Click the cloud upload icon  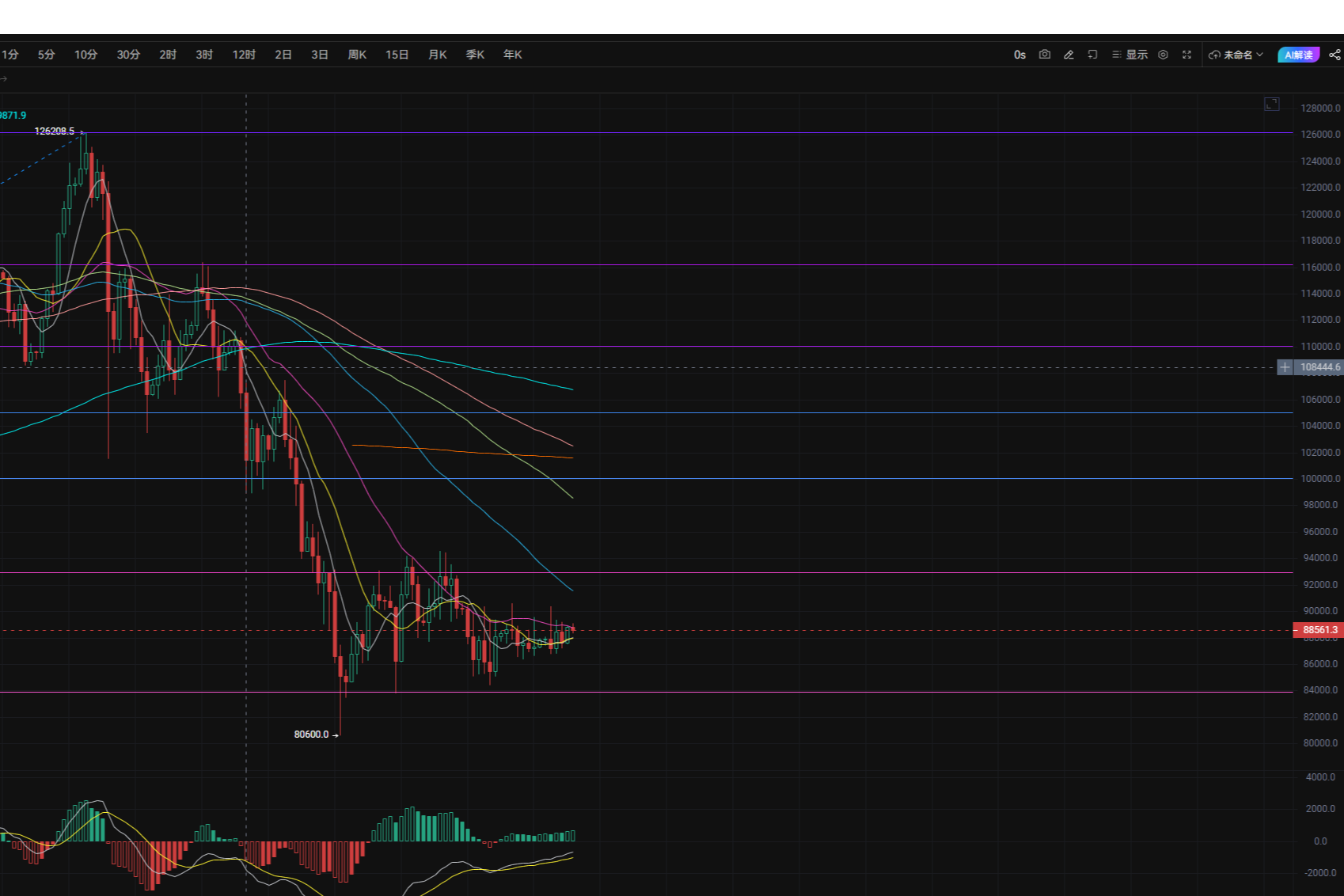click(1214, 55)
